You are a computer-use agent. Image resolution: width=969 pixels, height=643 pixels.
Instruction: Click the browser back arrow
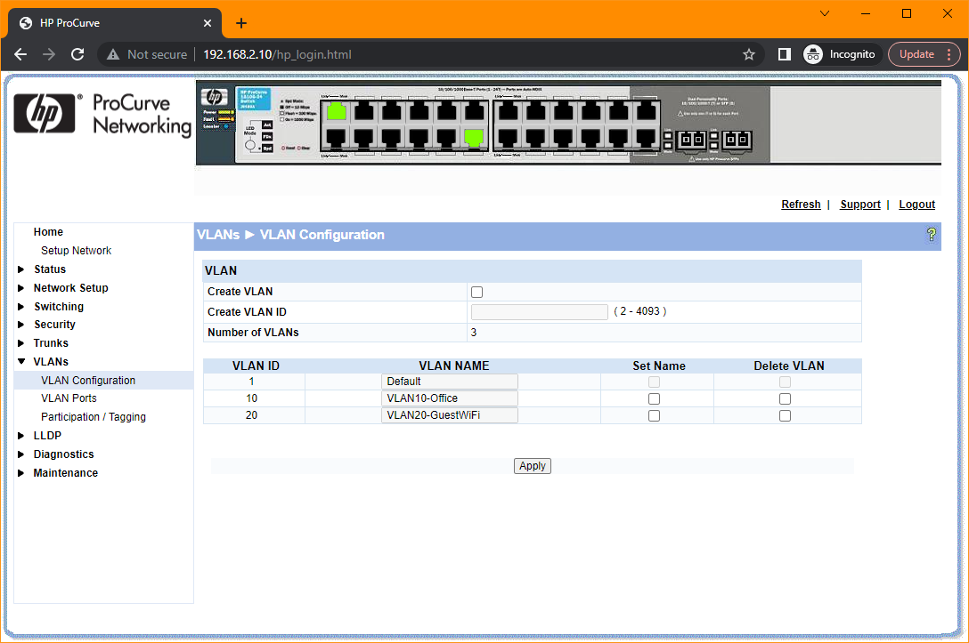coord(20,53)
